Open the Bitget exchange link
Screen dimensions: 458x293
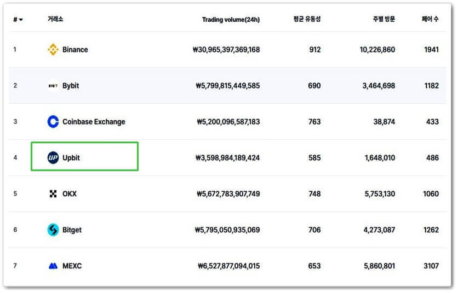point(72,230)
